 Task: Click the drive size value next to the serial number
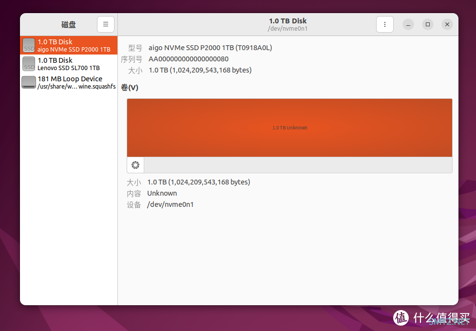[x=200, y=70]
